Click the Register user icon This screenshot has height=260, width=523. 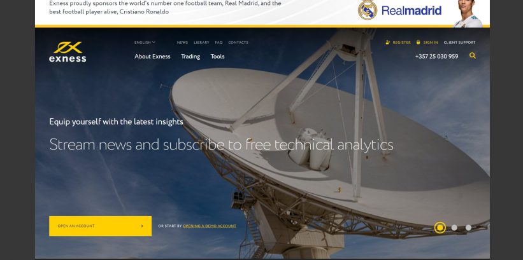387,43
